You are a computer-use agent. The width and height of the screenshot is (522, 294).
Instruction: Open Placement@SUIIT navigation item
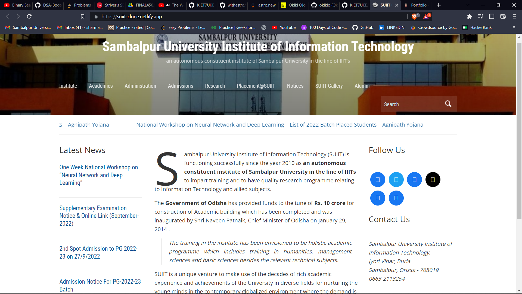[256, 86]
